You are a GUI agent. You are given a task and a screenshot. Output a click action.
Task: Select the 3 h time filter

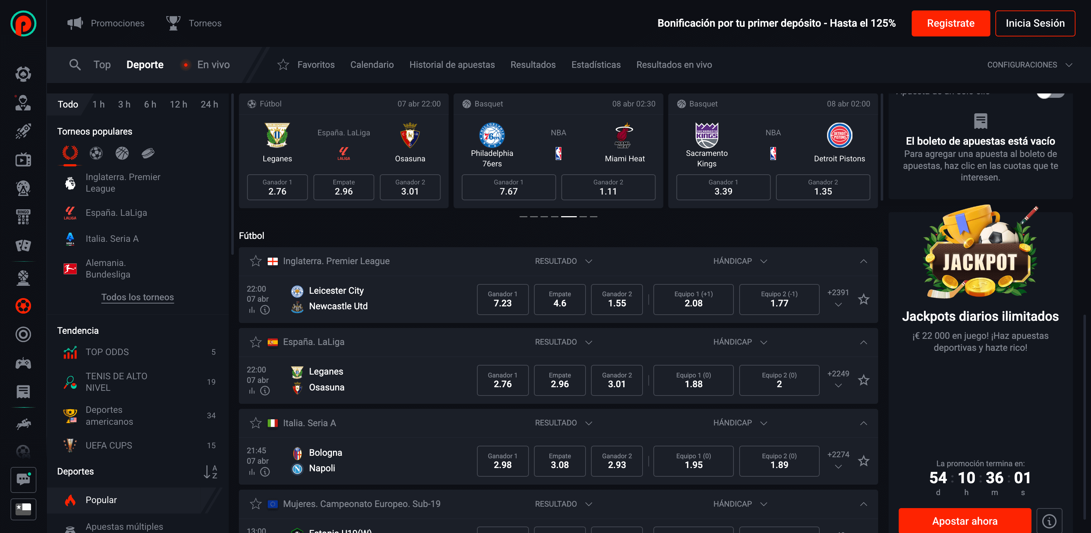pos(124,104)
